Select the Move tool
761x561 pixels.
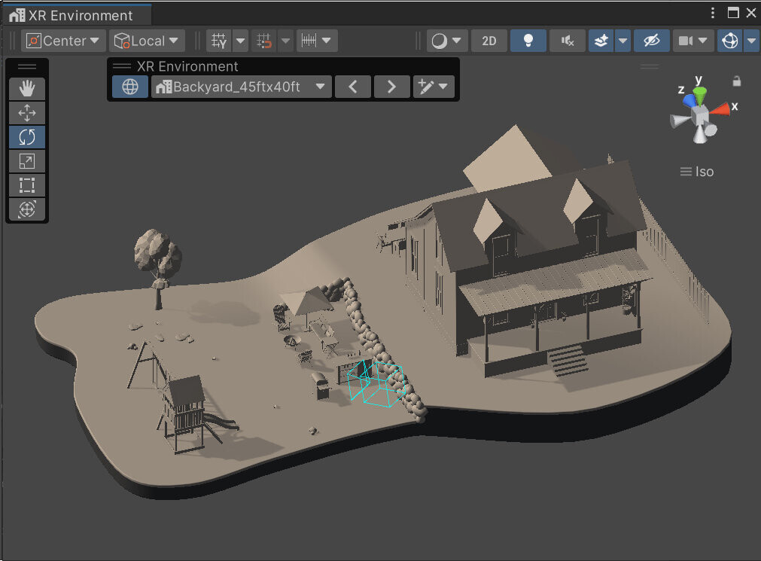click(27, 113)
